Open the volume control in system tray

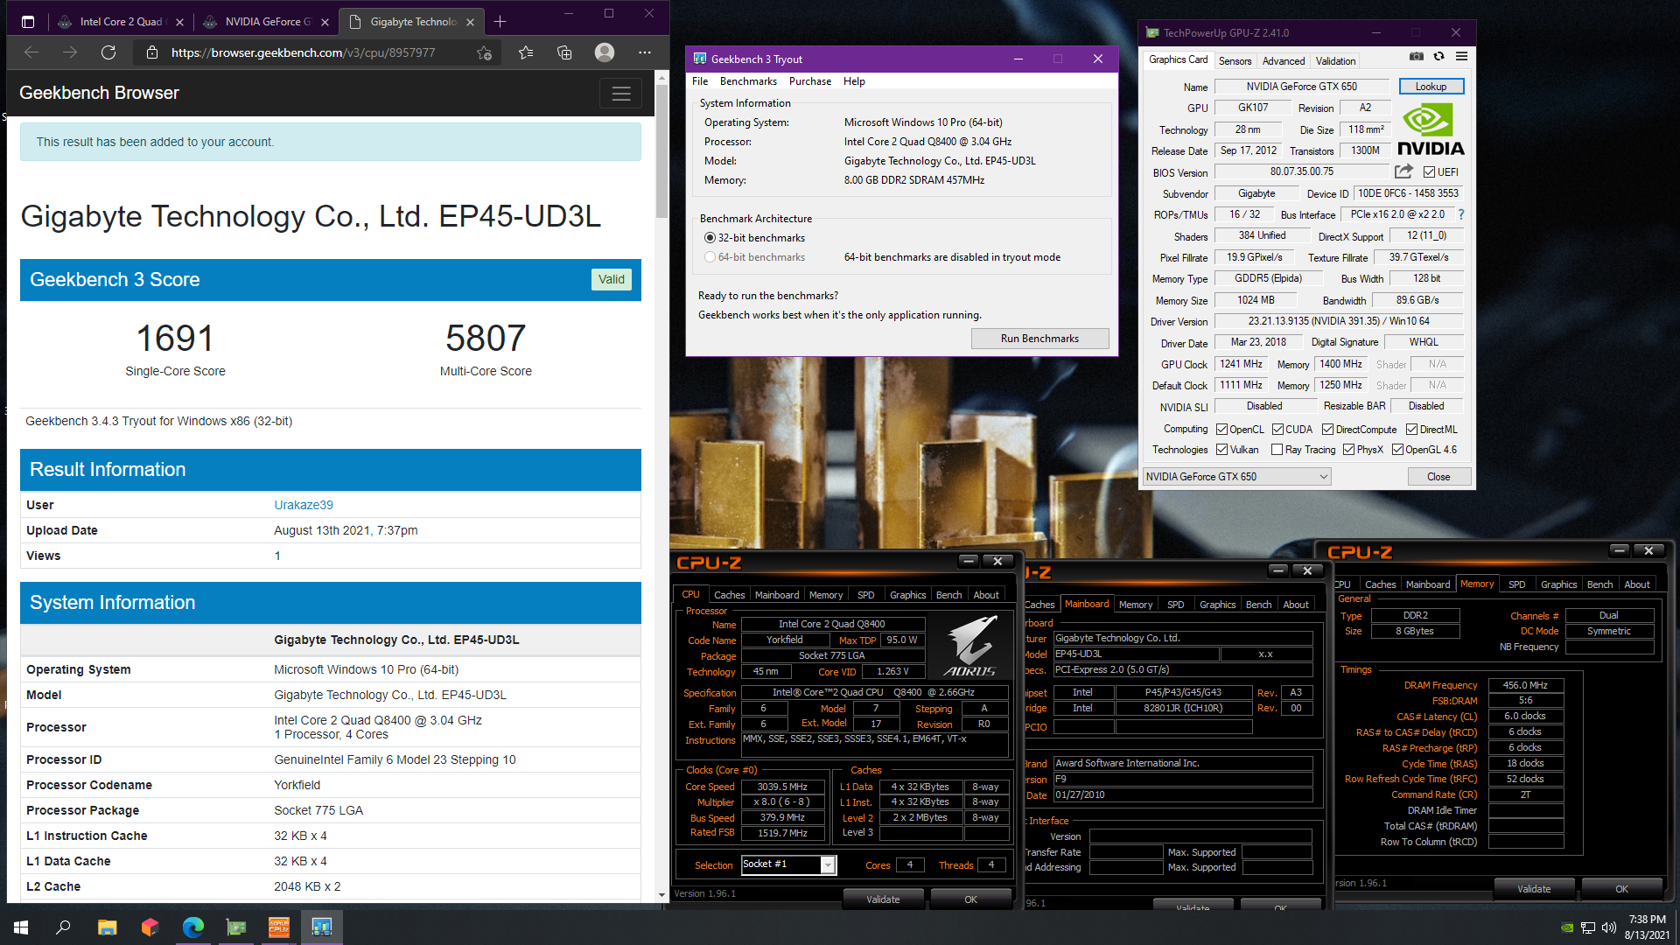(1608, 927)
